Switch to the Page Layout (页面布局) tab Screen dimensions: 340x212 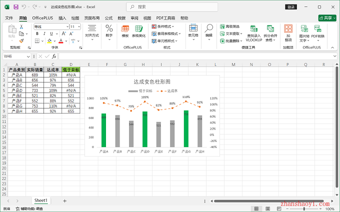[x=92, y=18]
